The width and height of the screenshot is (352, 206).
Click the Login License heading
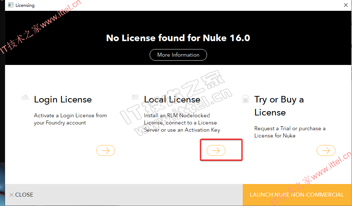(63, 100)
